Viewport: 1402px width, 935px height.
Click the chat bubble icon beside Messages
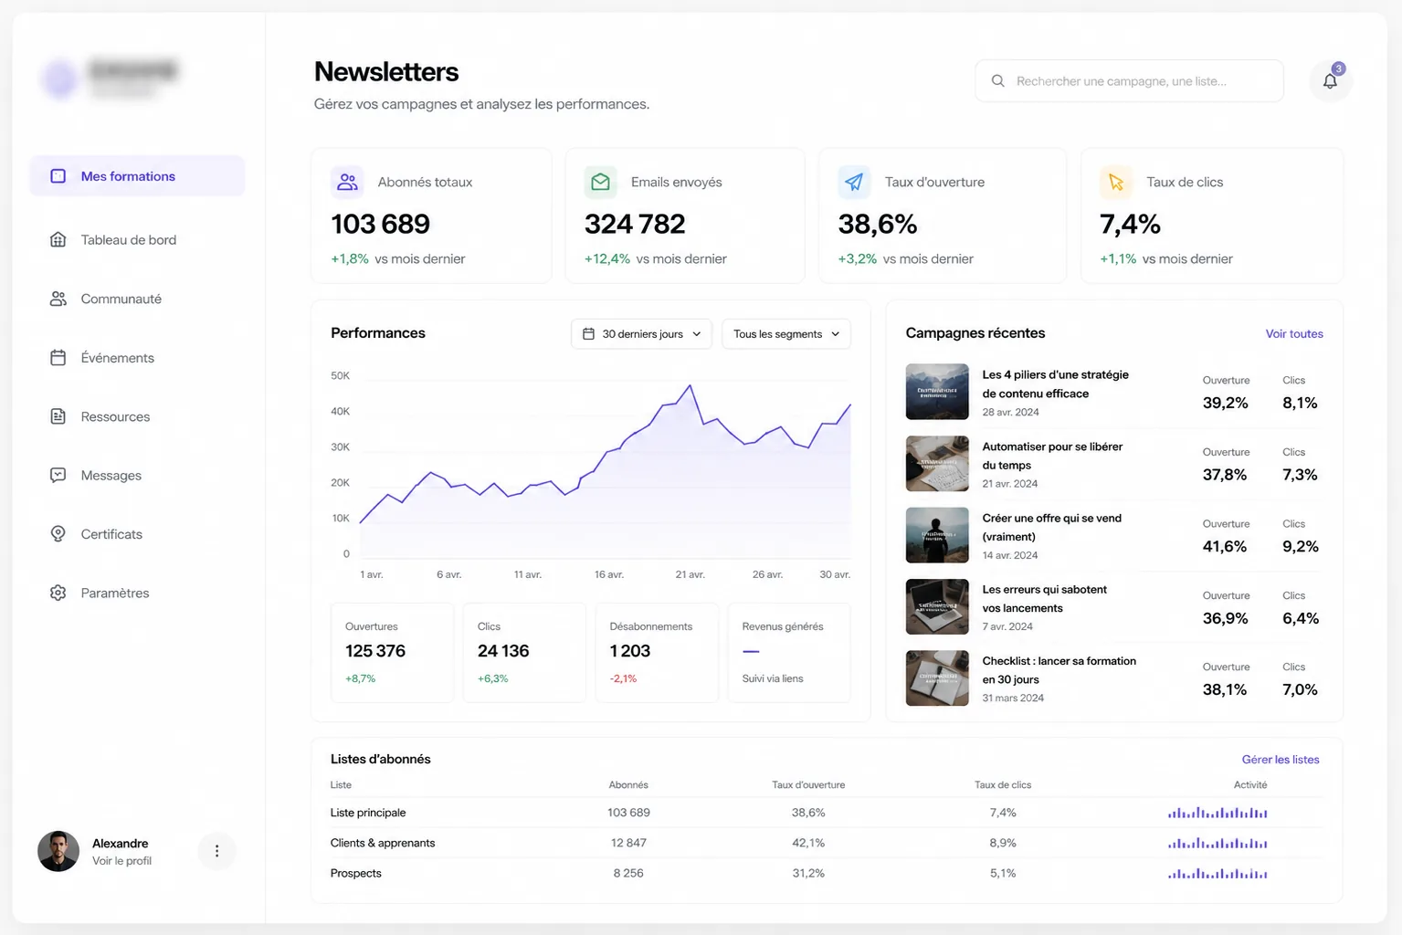tap(58, 476)
